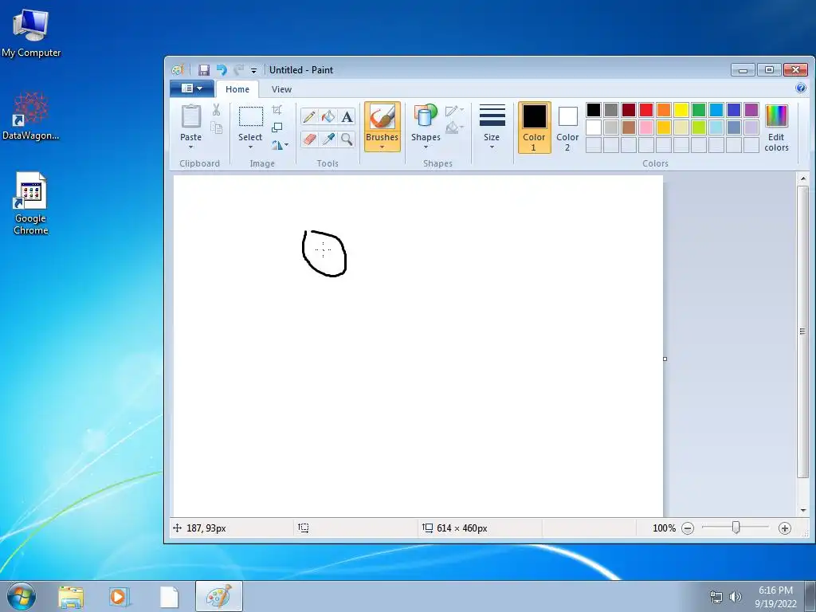
Task: Click the Undo arrow in title bar
Action: coord(222,70)
